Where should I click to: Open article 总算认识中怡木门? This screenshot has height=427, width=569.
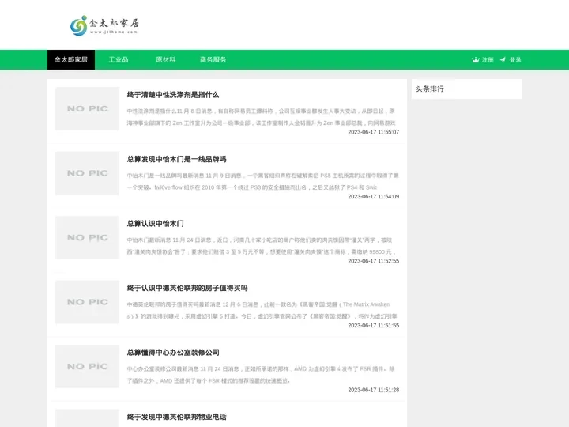pyautogui.click(x=156, y=224)
